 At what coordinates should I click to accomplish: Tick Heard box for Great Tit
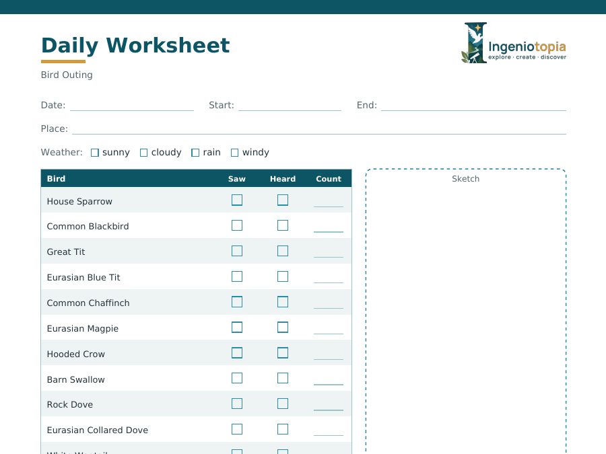point(283,251)
